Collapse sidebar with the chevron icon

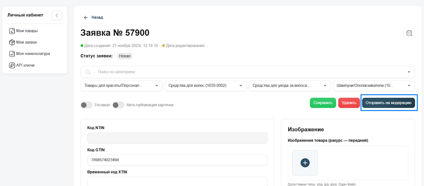57,15
